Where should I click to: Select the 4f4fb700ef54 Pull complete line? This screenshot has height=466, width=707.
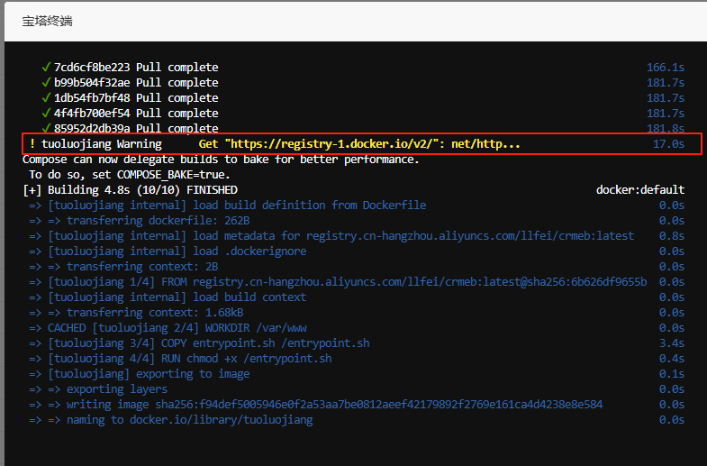[x=136, y=114]
